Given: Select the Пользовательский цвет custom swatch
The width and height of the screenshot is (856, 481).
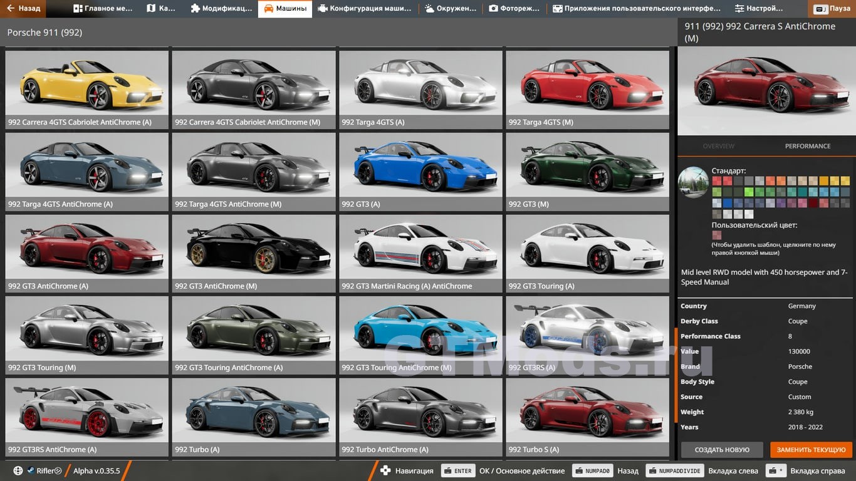Looking at the screenshot, I should click(717, 235).
